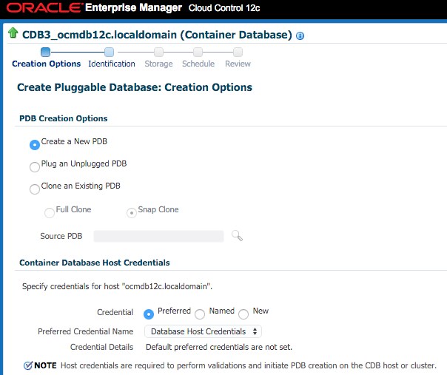Click the Review train step icon
This screenshot has width=447, height=375.
click(238, 52)
